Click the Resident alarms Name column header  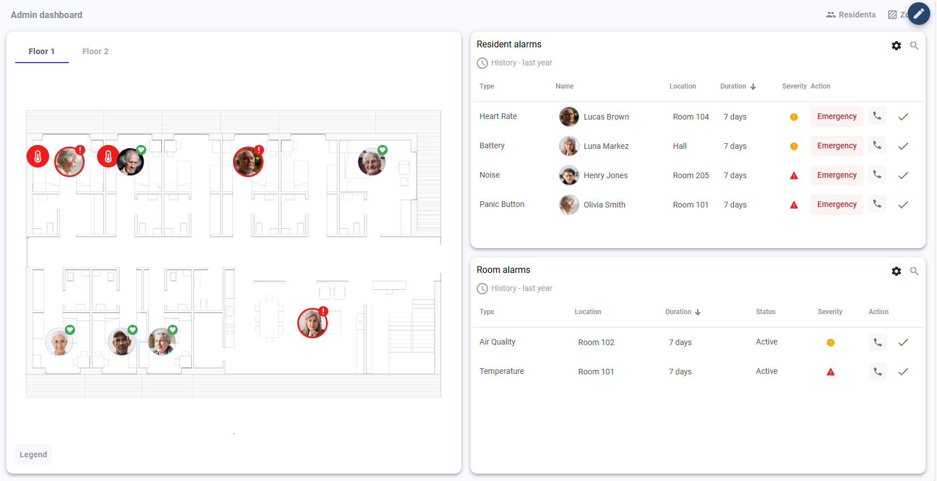pos(564,86)
